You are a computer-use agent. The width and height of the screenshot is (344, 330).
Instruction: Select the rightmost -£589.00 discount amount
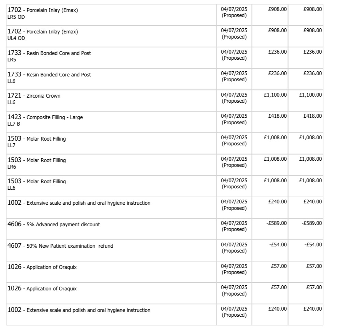[x=312, y=223]
